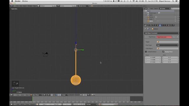The image size is (189, 106).
Task: Select Camera object in outliner
Action: [151, 17]
